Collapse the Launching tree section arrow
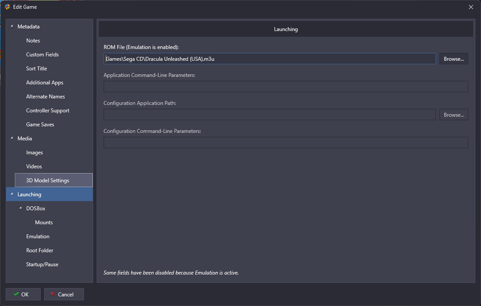The width and height of the screenshot is (481, 306). 12,194
